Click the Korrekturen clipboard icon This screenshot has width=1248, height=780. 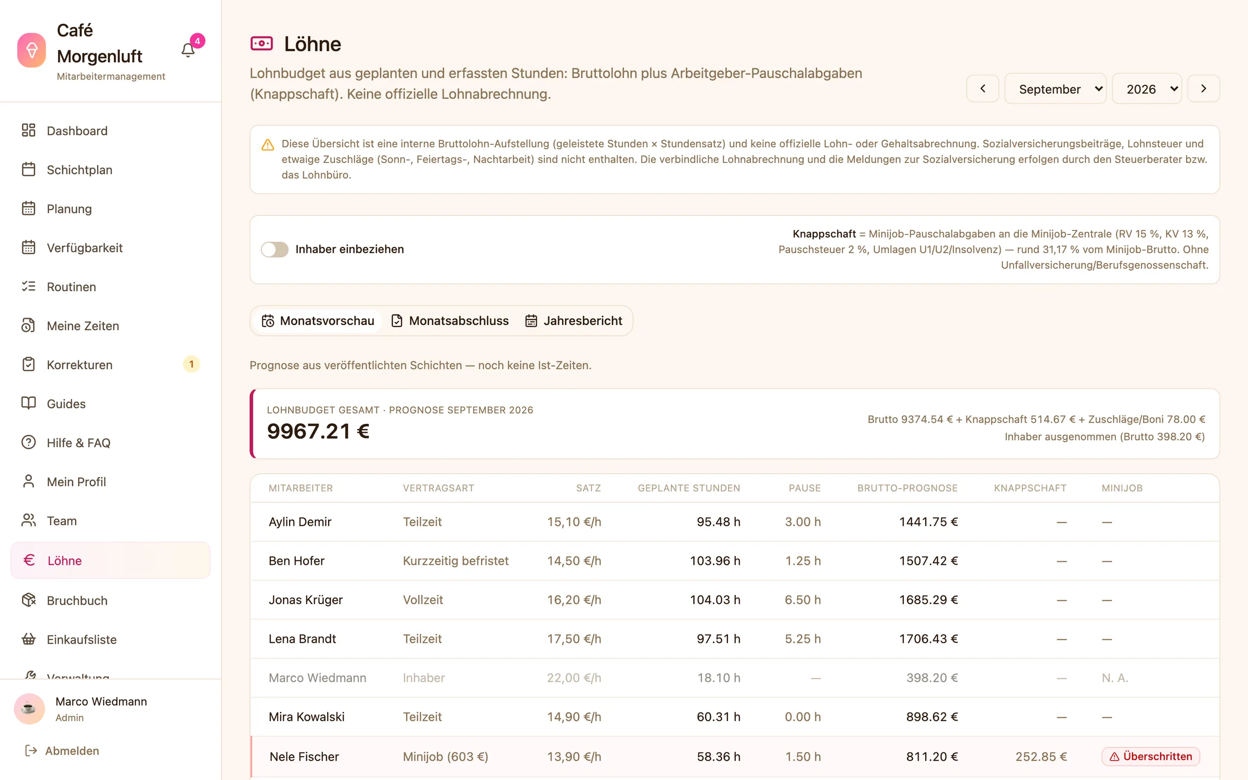29,364
